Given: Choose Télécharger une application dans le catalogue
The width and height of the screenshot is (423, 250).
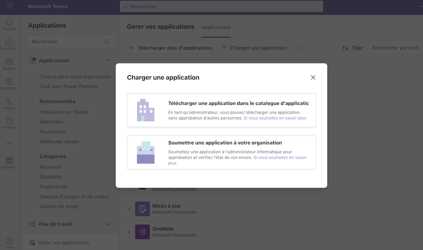Looking at the screenshot, I should point(221,110).
